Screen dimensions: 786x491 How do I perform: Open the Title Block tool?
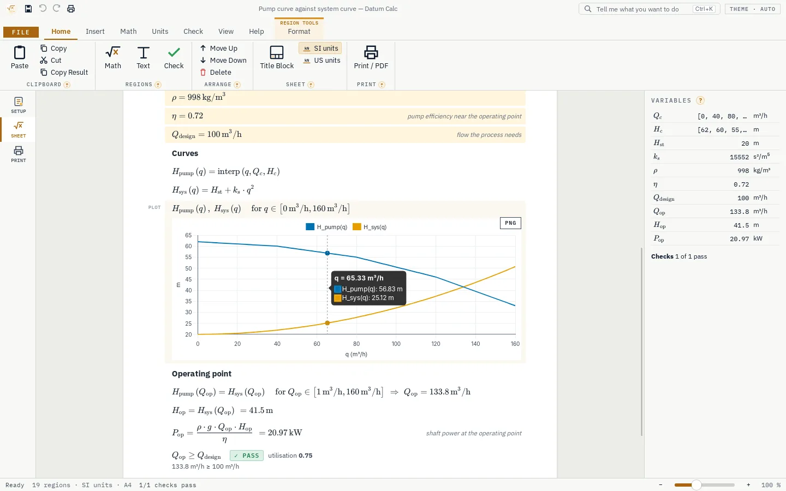277,57
